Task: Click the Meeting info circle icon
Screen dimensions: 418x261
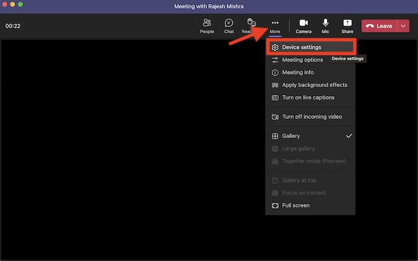Action: [x=275, y=73]
